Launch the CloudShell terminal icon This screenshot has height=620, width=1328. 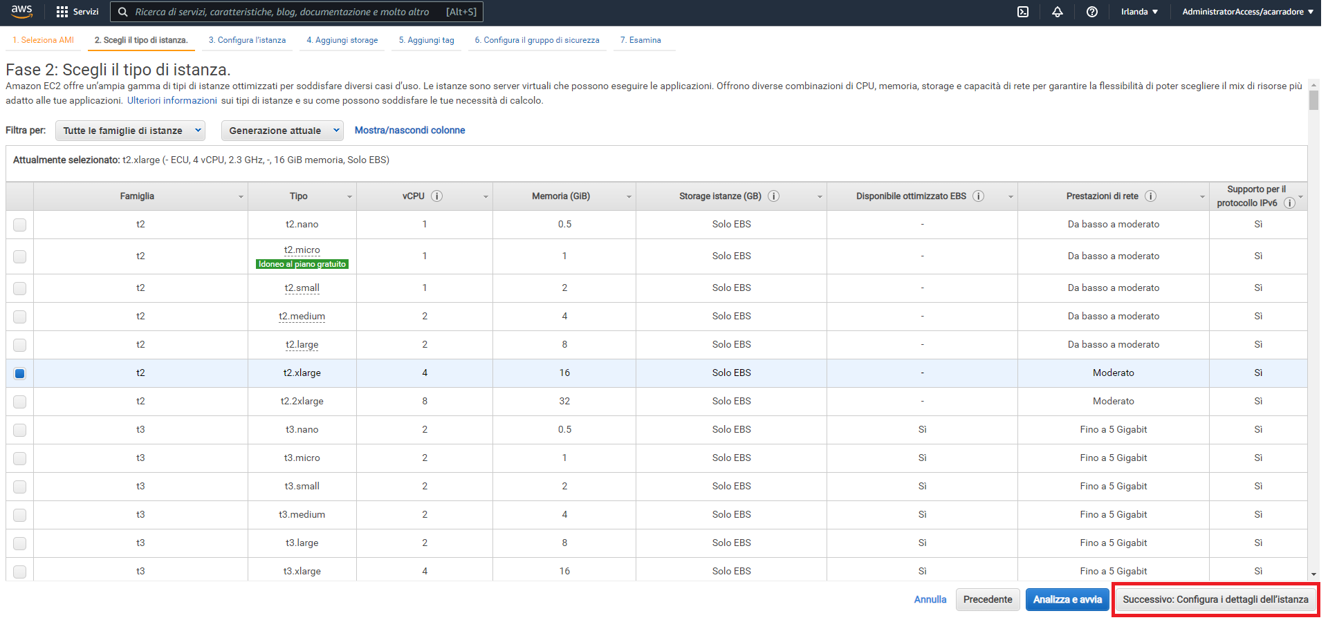tap(1023, 12)
